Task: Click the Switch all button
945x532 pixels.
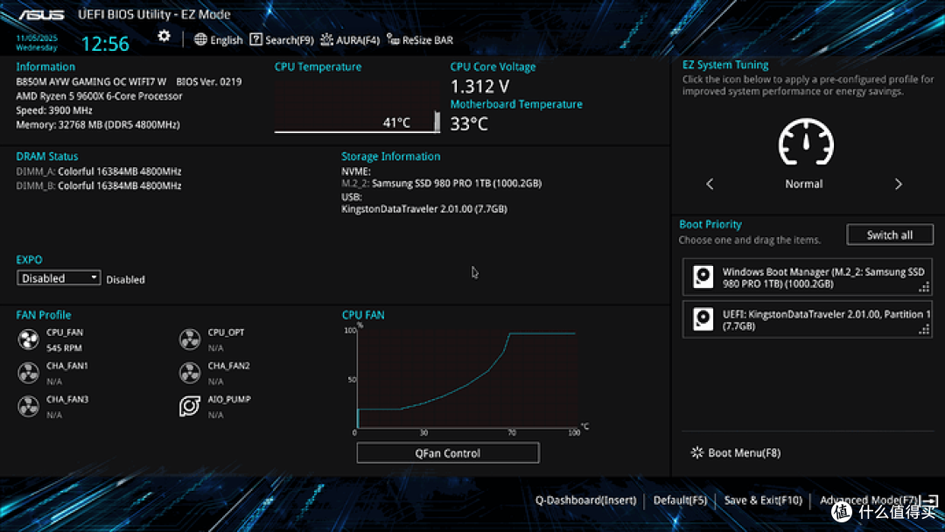Action: pyautogui.click(x=890, y=235)
